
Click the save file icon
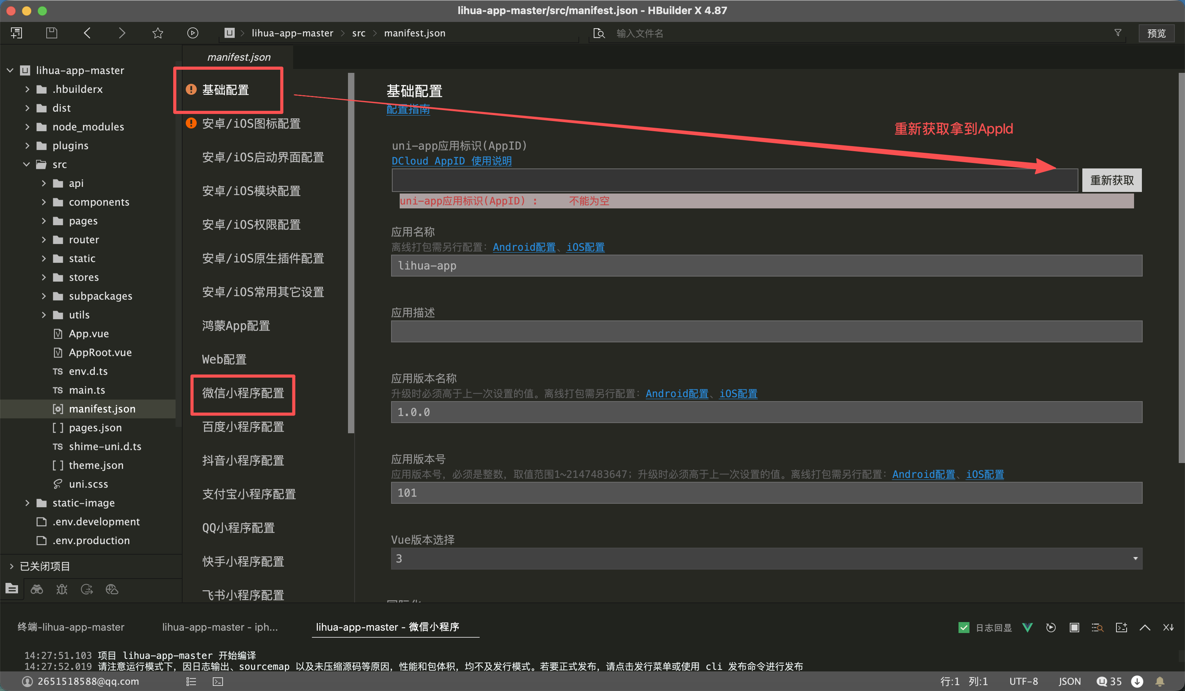tap(52, 33)
